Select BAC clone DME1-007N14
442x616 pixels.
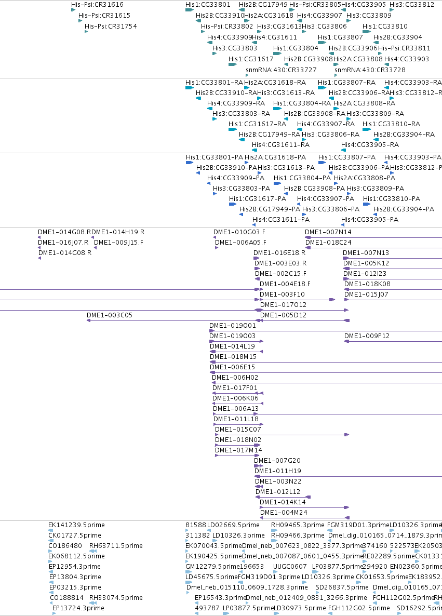pyautogui.click(x=328, y=232)
